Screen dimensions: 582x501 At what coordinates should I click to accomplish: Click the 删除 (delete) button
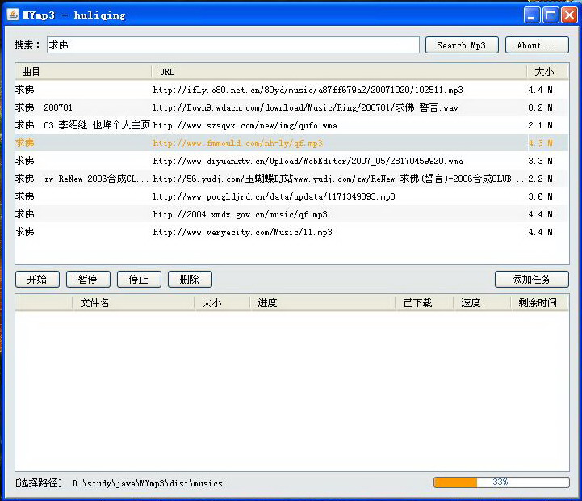pyautogui.click(x=190, y=279)
